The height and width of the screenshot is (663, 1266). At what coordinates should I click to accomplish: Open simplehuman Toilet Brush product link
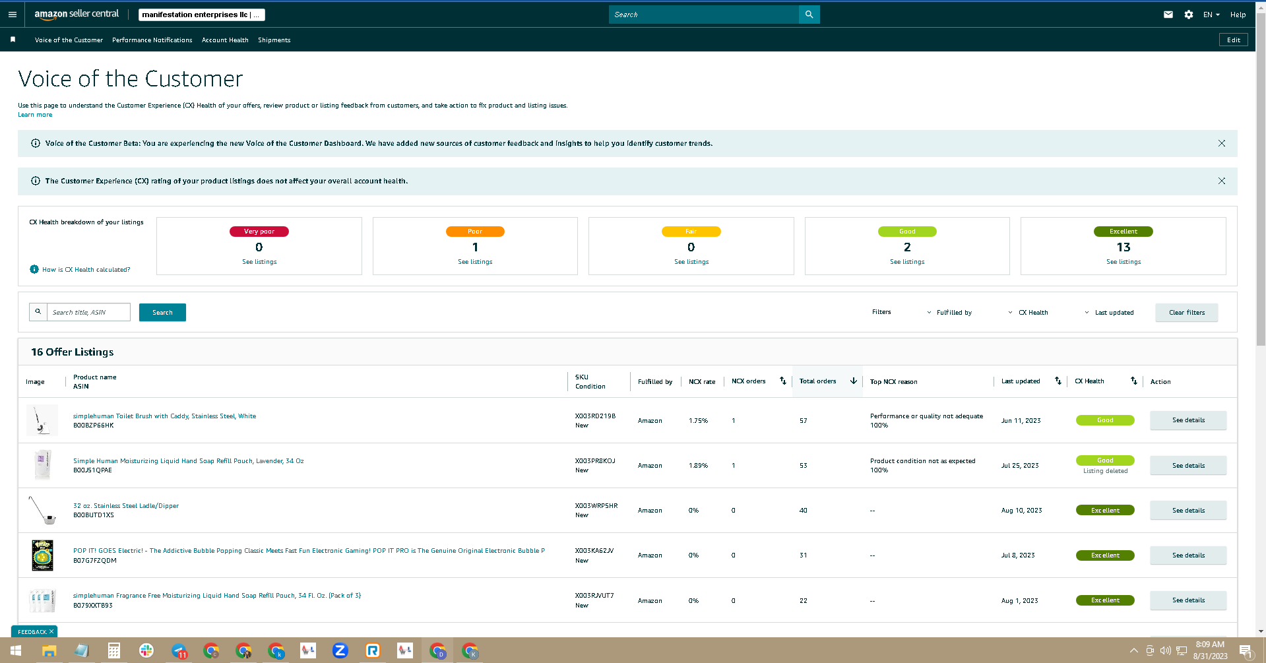(164, 416)
